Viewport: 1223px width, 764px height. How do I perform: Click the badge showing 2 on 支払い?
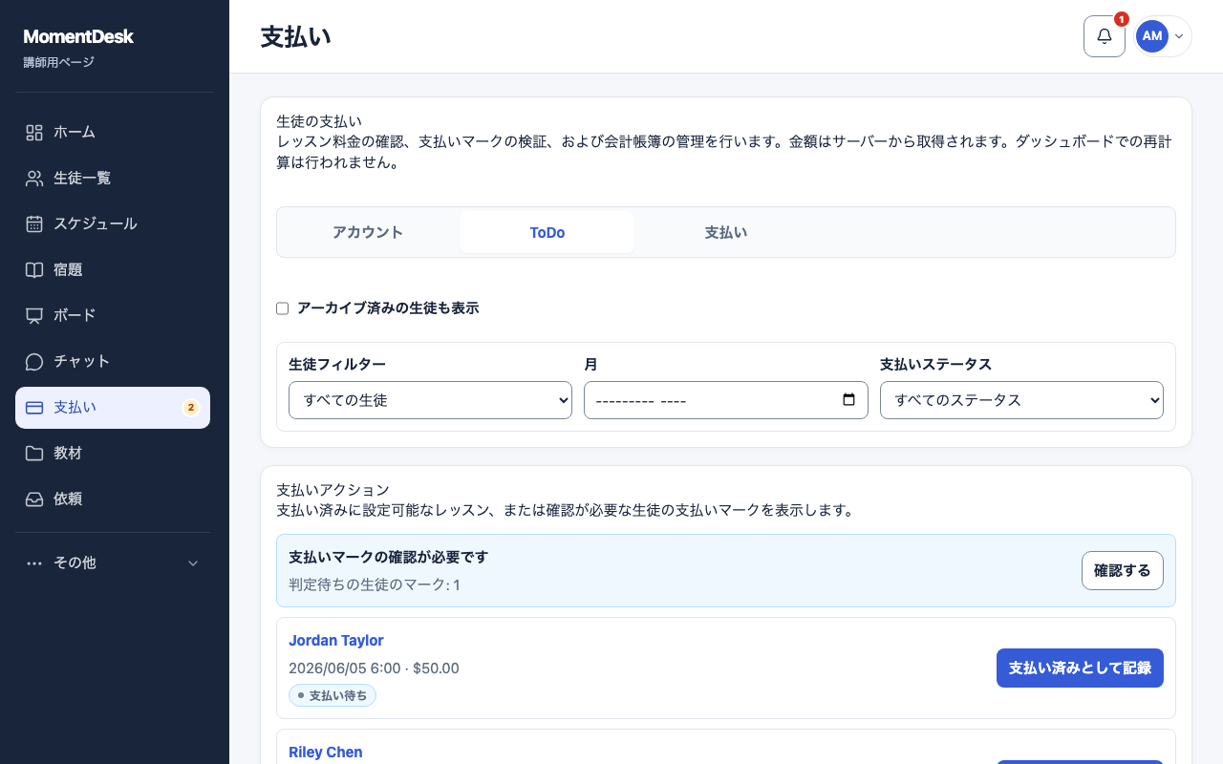tap(191, 408)
